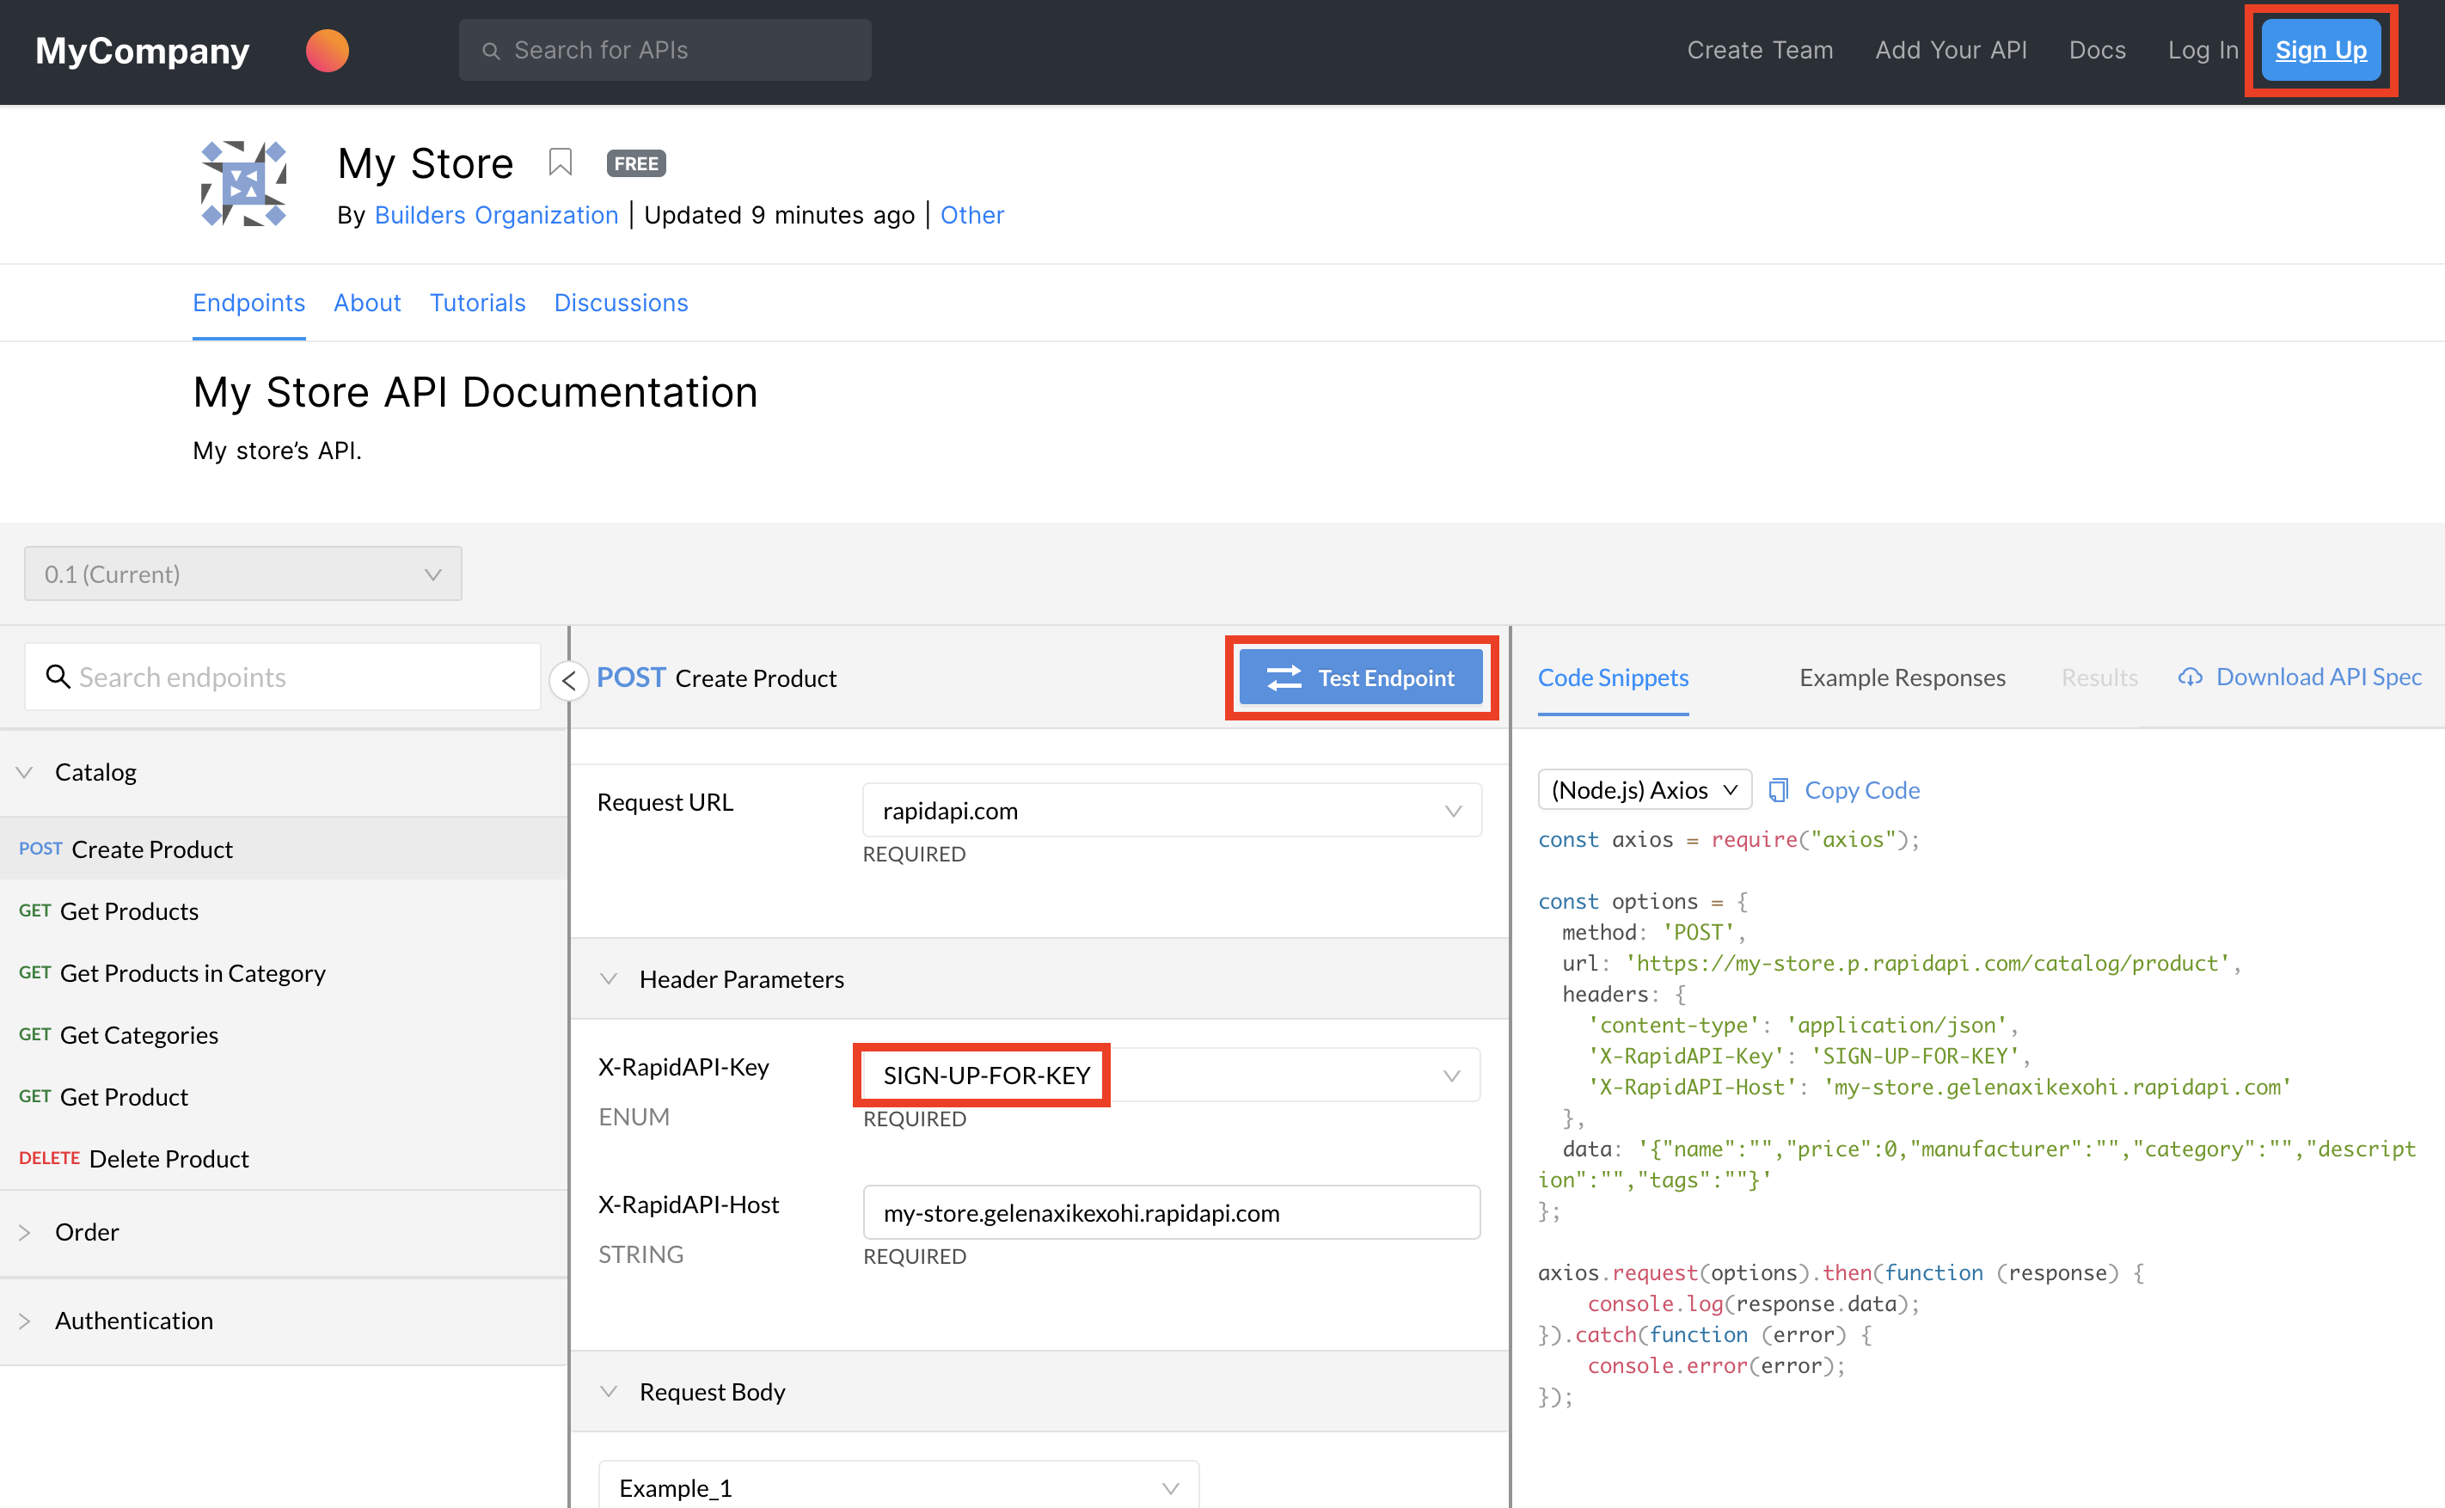Open the X-RapidAPI-Key dropdown
2445x1508 pixels.
point(1172,1076)
